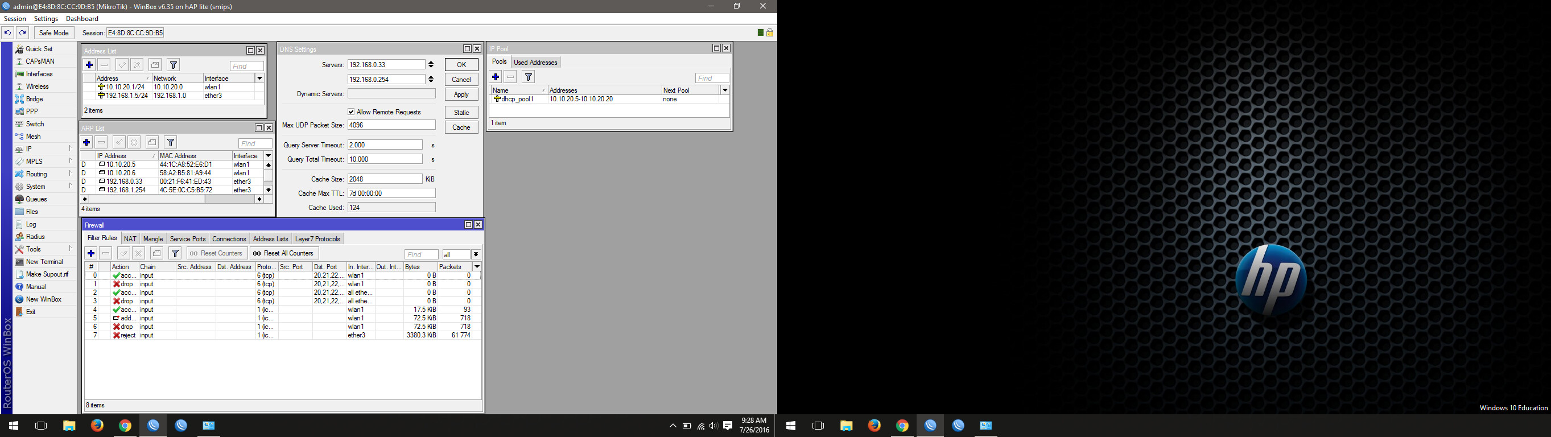This screenshot has height=437, width=1551.
Task: Open the Wireless menu entry
Action: tap(38, 86)
